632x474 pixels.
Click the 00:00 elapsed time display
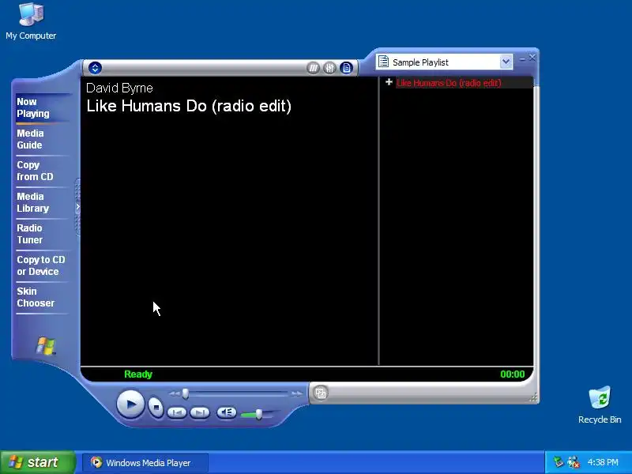(512, 374)
